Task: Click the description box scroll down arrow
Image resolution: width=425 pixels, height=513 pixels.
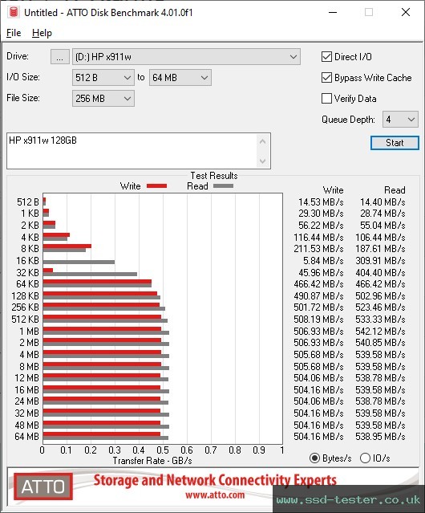Action: point(263,161)
